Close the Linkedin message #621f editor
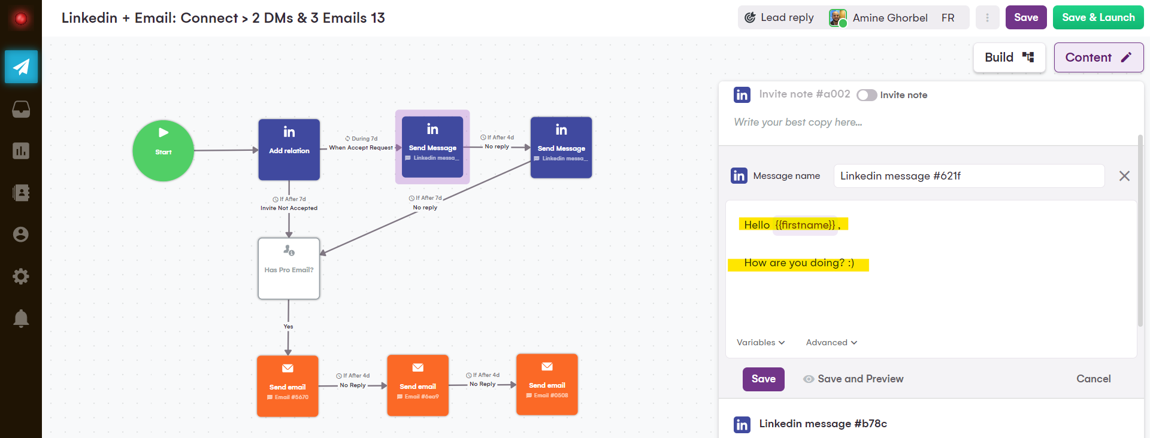This screenshot has width=1150, height=438. [x=1124, y=176]
